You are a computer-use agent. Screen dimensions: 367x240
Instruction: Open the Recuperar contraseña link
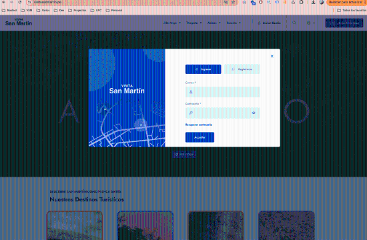(199, 125)
